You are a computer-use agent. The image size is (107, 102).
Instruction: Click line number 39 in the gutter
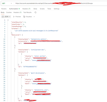(4, 101)
